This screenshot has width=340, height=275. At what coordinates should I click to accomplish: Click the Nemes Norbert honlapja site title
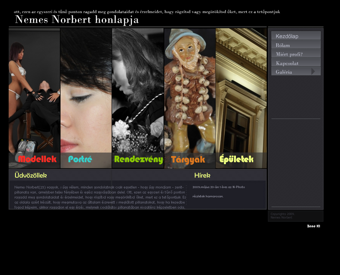tap(77, 20)
